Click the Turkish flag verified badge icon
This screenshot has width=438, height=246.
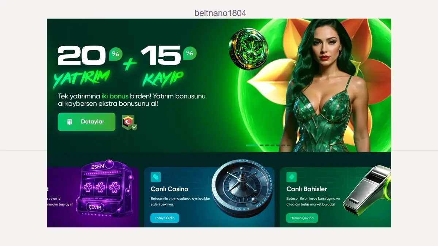(129, 123)
